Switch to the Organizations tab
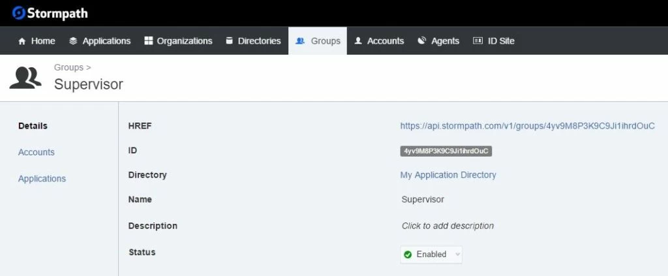Viewport: 668px width, 276px height. tap(178, 41)
